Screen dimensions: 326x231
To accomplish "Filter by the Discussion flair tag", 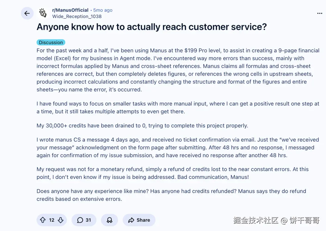I will click(51, 42).
